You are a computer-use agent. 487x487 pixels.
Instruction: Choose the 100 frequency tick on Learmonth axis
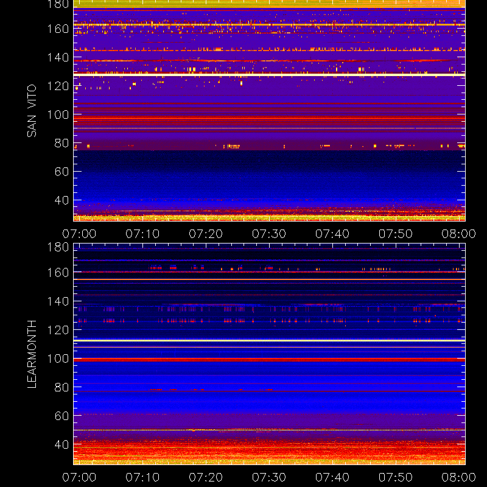point(58,359)
